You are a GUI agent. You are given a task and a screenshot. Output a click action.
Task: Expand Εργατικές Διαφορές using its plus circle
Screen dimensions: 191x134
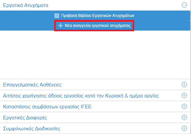184,117
